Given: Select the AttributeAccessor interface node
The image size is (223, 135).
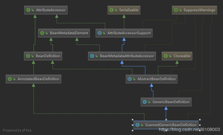Looking at the screenshot, I should 46,10.
